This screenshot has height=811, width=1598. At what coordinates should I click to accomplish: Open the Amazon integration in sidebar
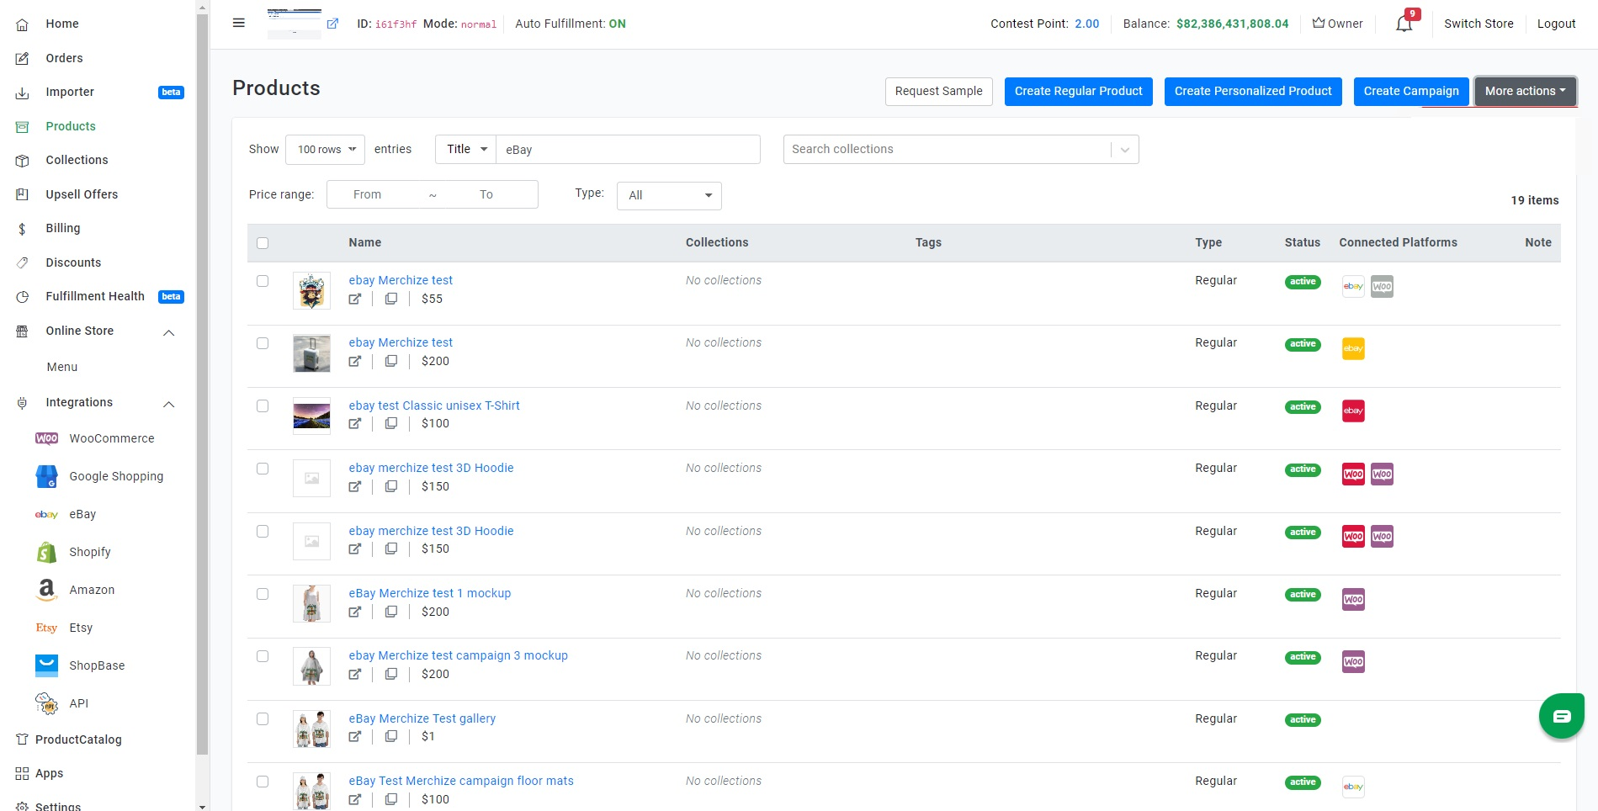(92, 590)
